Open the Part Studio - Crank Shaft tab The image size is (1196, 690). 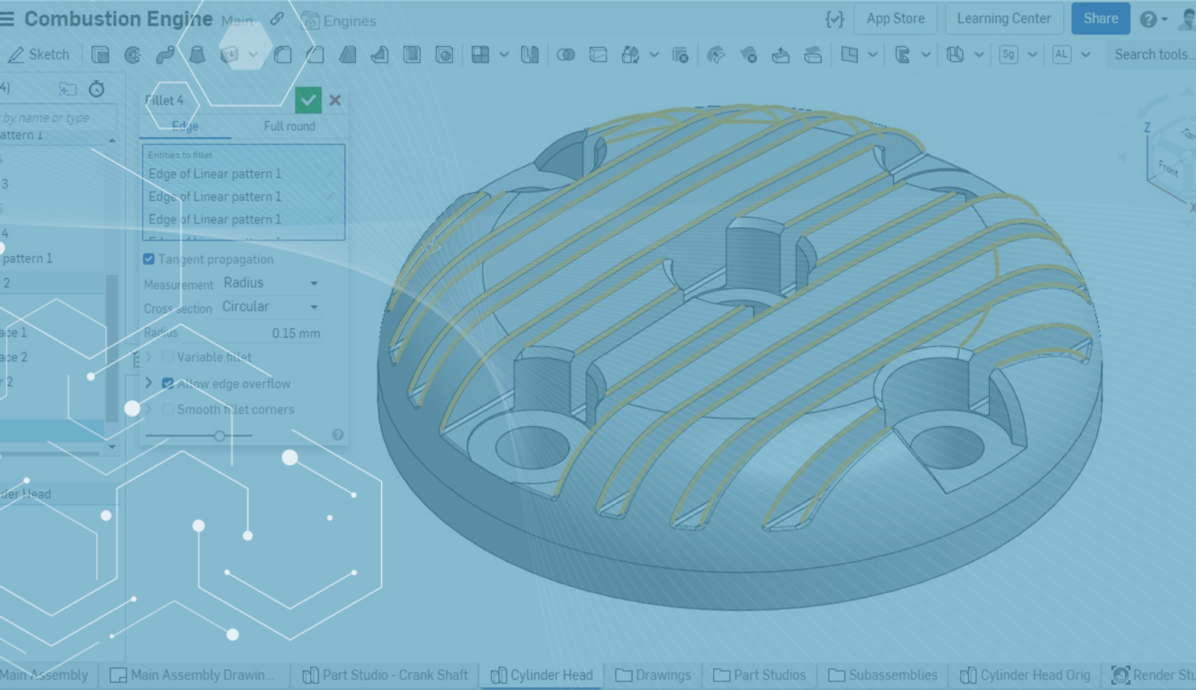[x=385, y=675]
